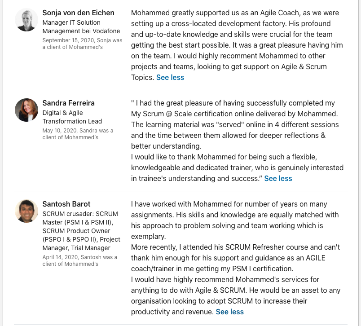Collapse Sonja's recommendation with See less
This screenshot has height=326, width=361.
[170, 77]
